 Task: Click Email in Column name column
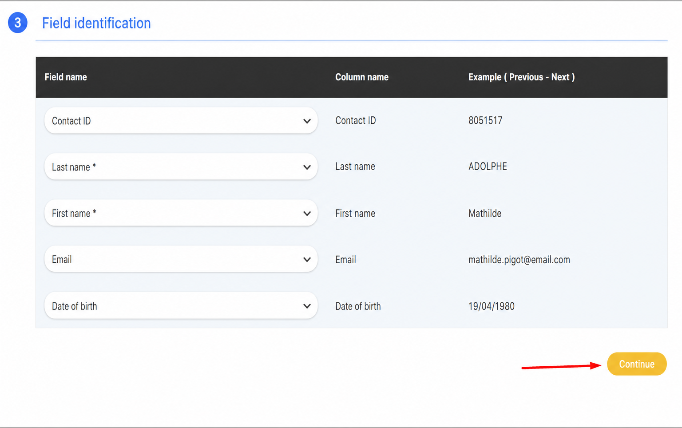345,260
